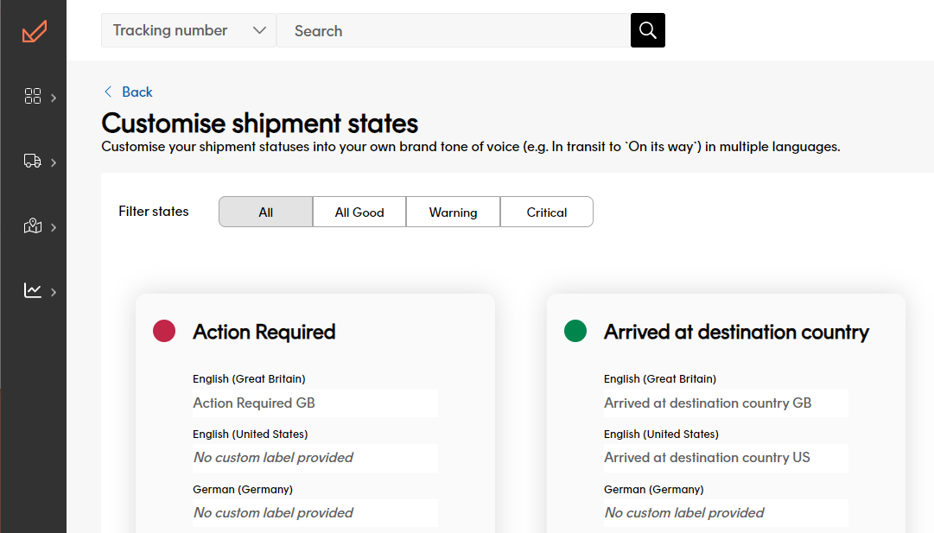The image size is (934, 533).
Task: Toggle the Critical filter
Action: [546, 212]
